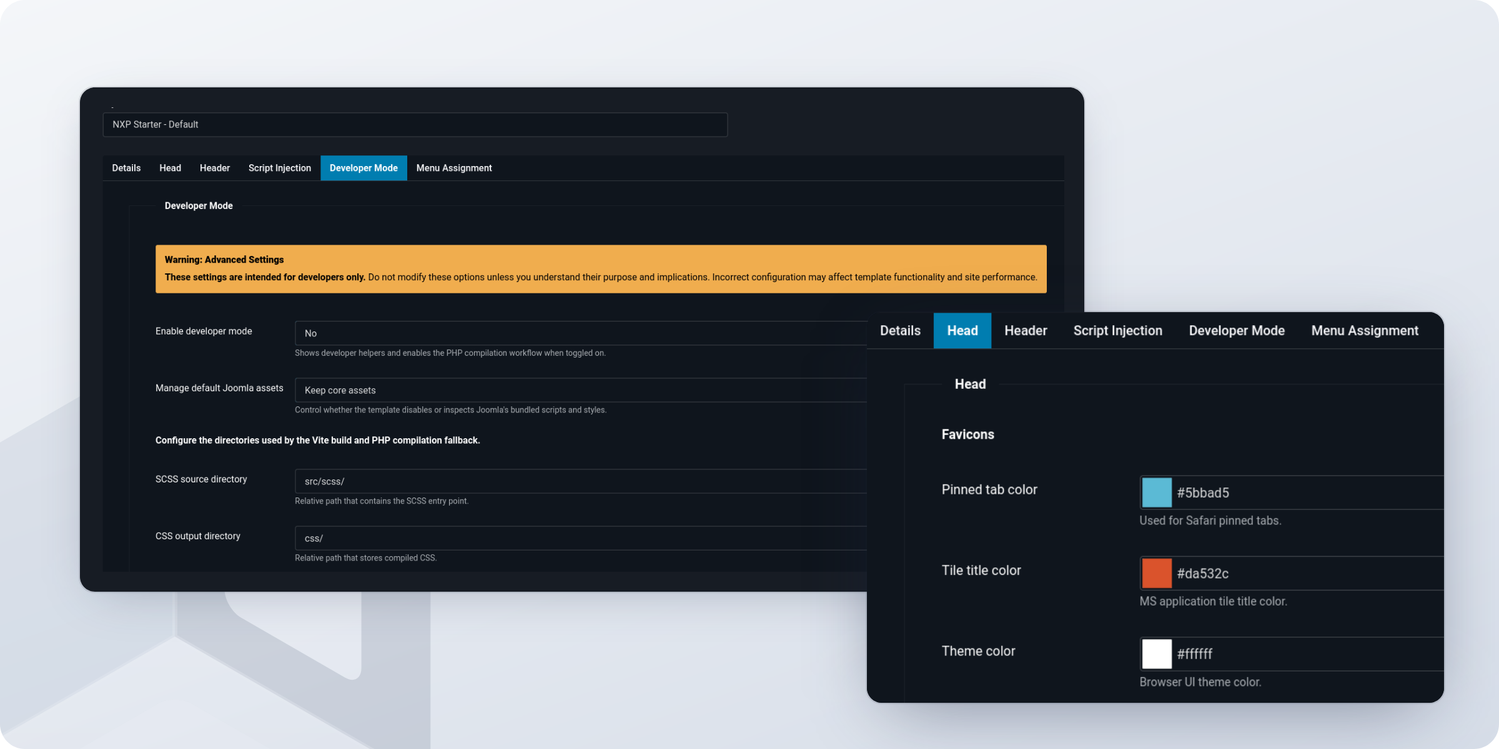Click CSS output directory label

click(x=198, y=536)
